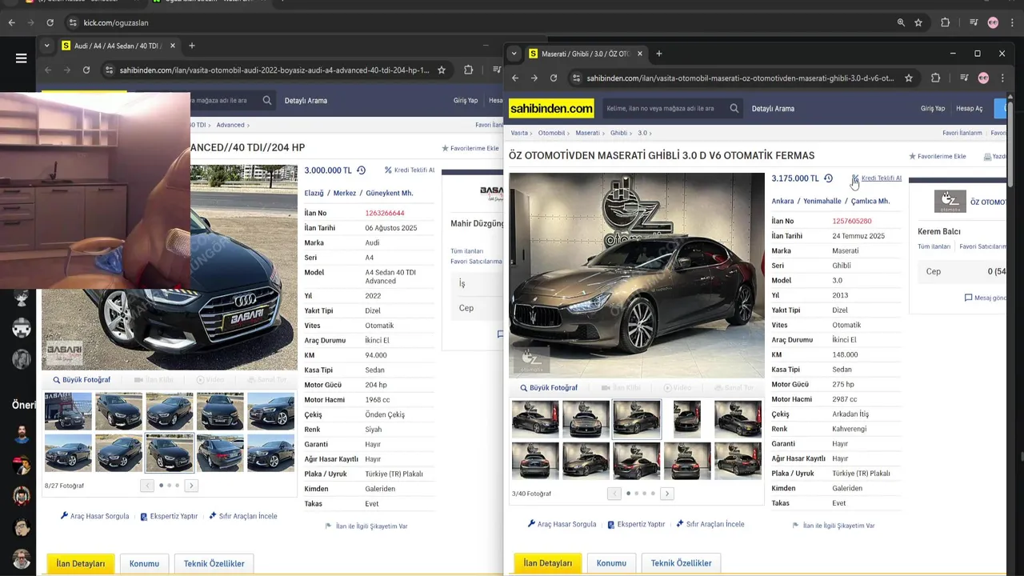Switch to the Audi / A4 Sedan tab
Image resolution: width=1024 pixels, height=576 pixels.
pos(117,46)
